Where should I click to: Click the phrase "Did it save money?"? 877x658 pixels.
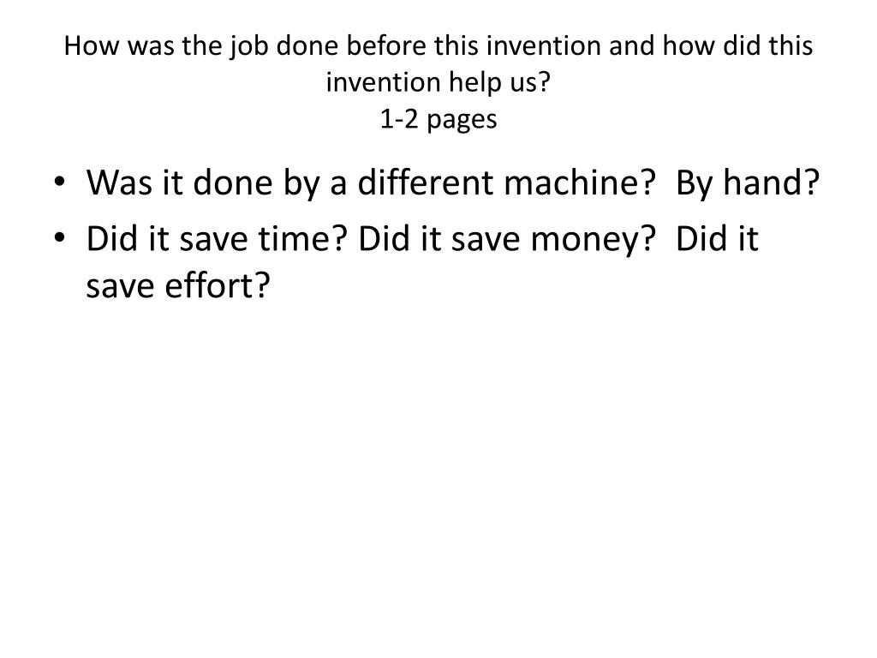pos(506,239)
